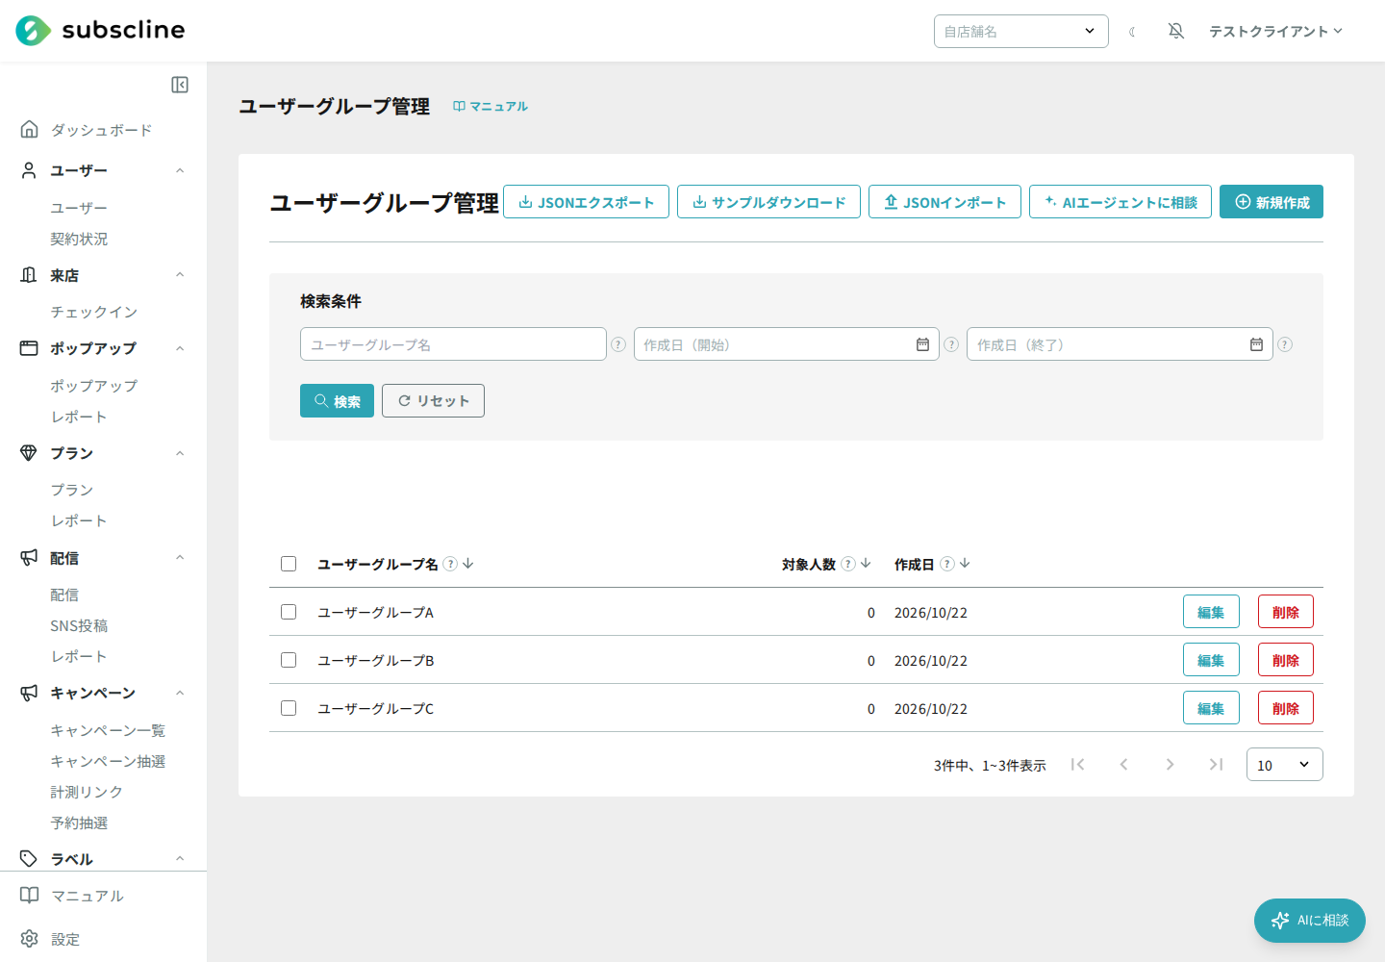Open notifications bell icon
The width and height of the screenshot is (1385, 962).
click(x=1175, y=31)
